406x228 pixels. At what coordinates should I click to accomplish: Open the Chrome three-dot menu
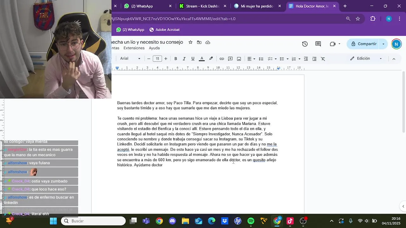399,19
